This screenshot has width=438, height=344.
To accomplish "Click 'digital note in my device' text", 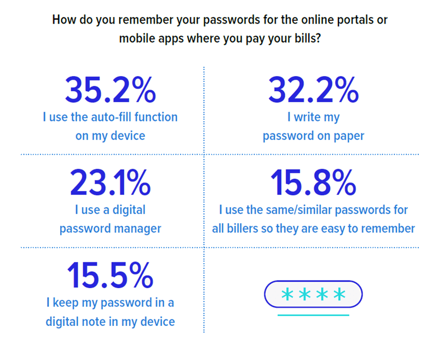I will [111, 322].
